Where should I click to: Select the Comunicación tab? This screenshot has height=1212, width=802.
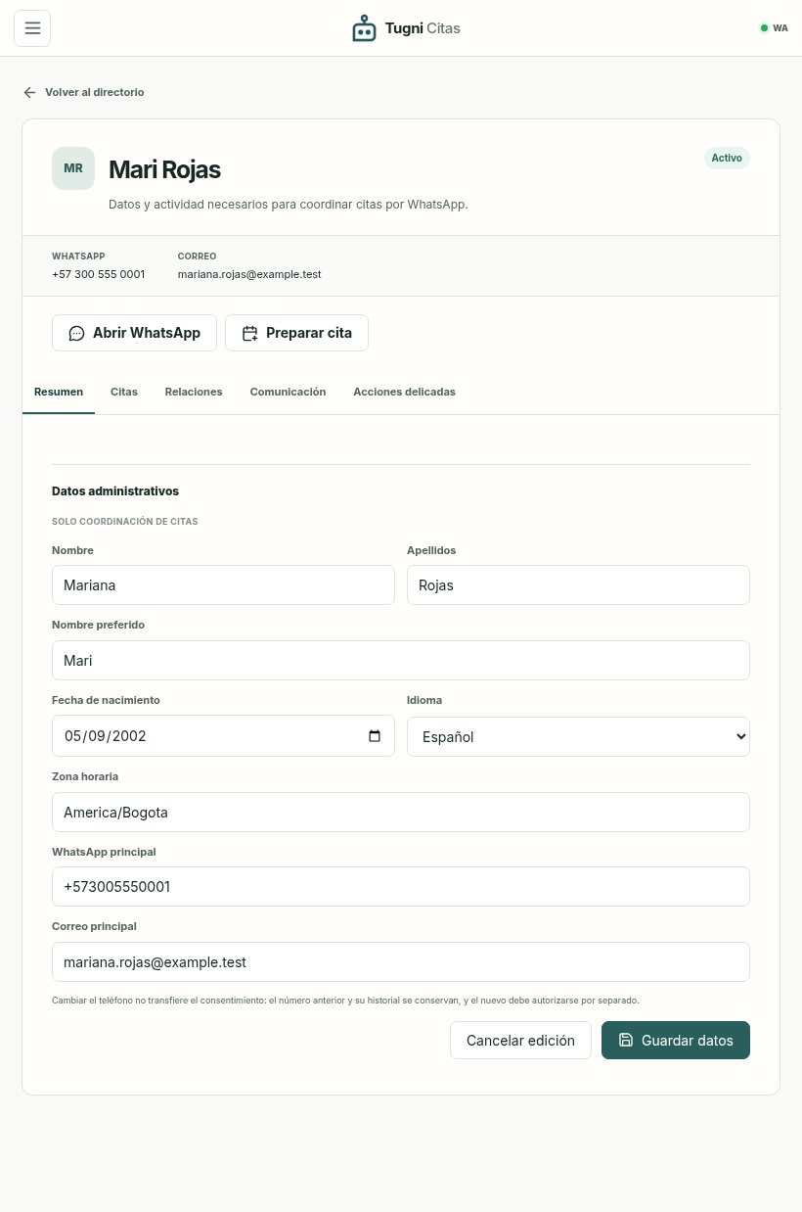(288, 392)
